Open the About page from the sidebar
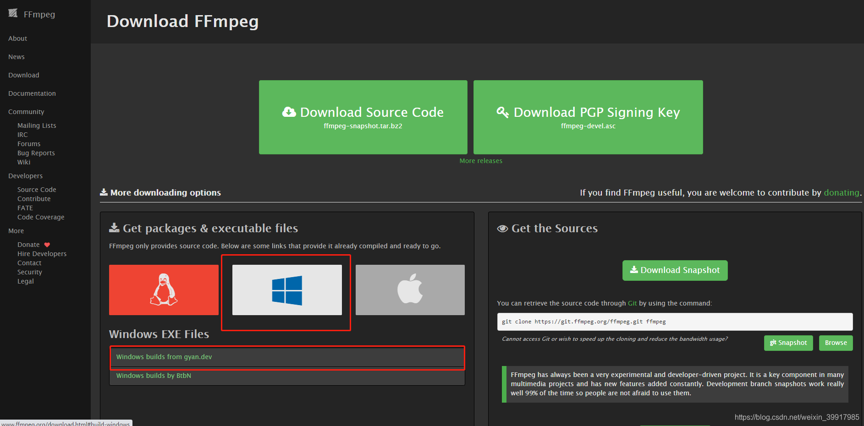864x426 pixels. point(17,38)
